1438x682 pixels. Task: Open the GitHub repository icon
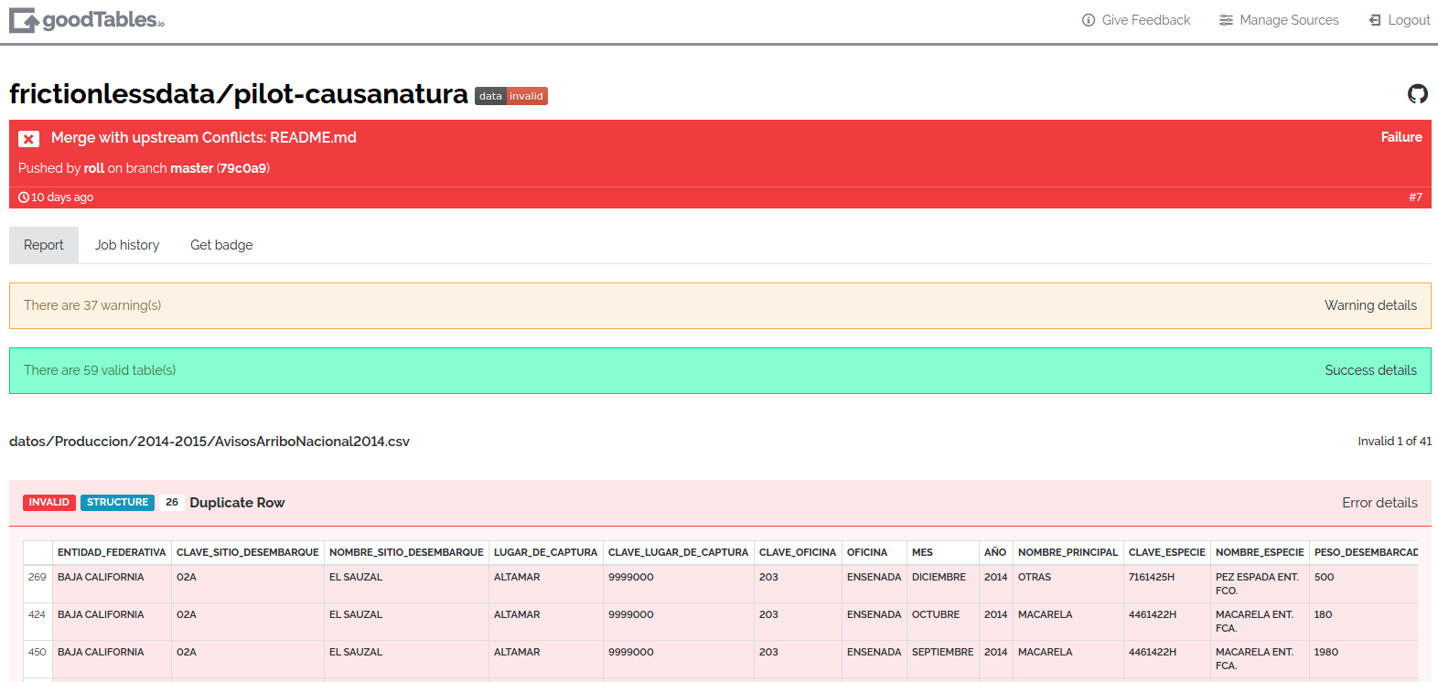pos(1417,94)
